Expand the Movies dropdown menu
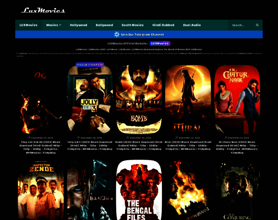This screenshot has height=220, width=278. click(54, 25)
